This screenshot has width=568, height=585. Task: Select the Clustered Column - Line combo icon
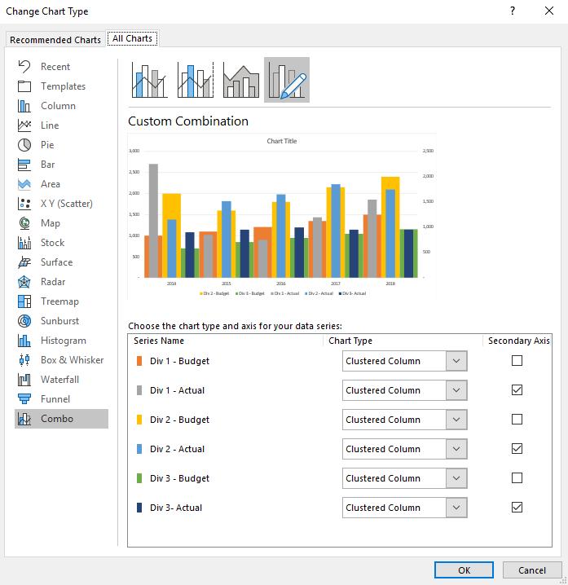[x=150, y=80]
